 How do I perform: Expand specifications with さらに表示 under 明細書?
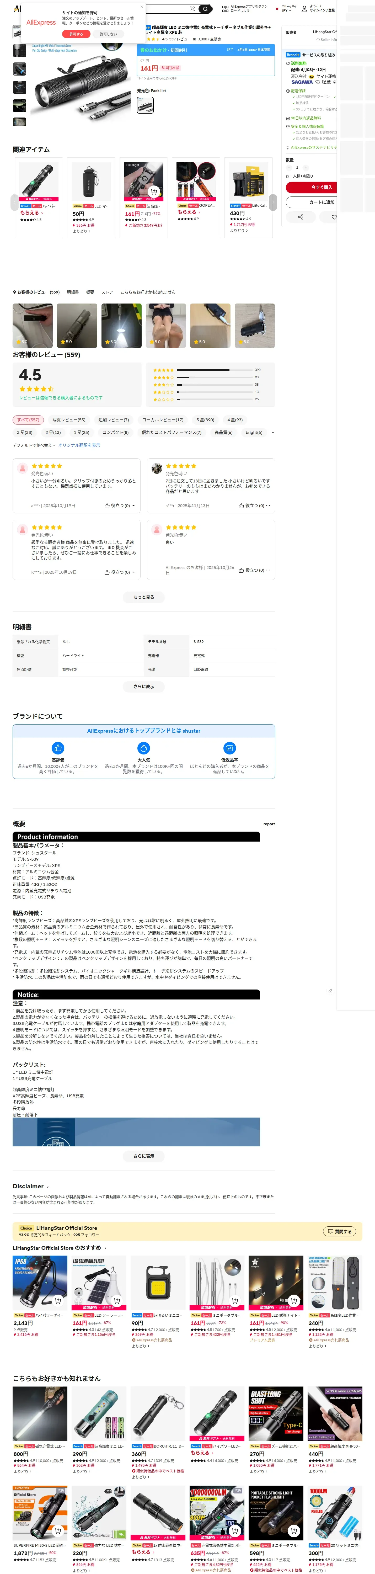click(143, 686)
